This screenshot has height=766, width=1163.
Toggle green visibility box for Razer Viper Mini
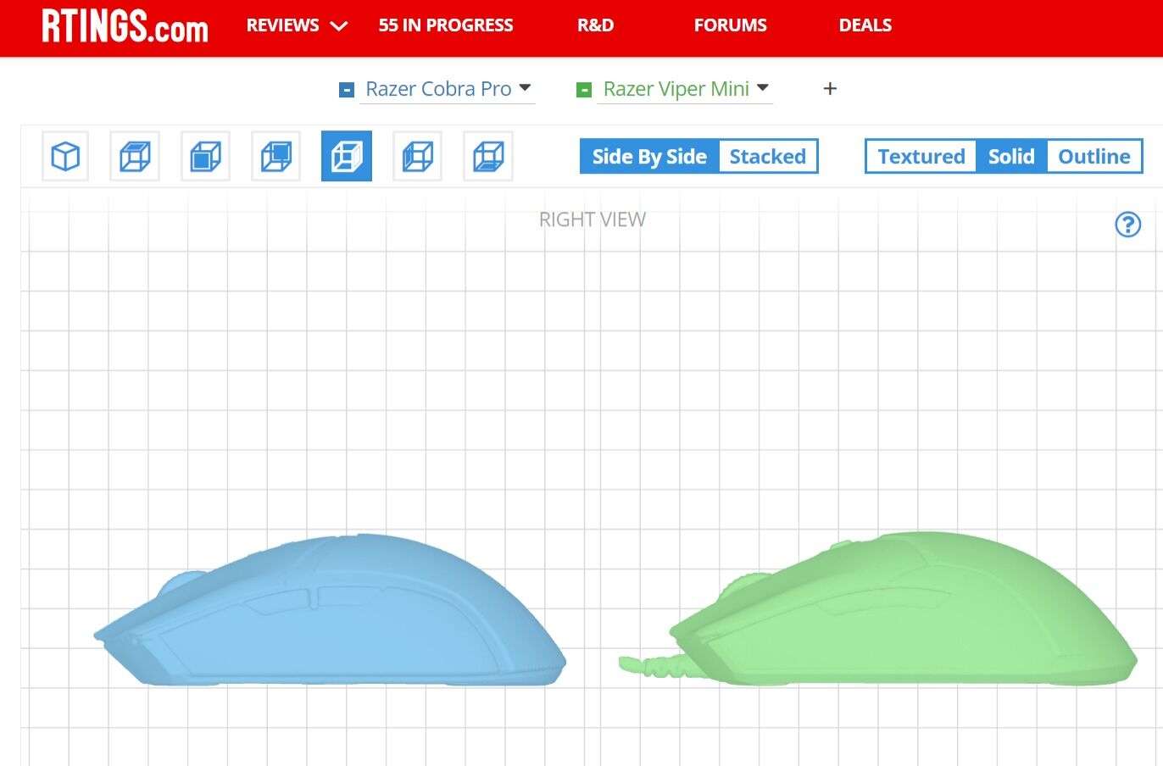[x=583, y=90]
